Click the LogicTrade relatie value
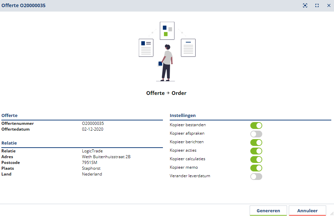 pos(92,151)
